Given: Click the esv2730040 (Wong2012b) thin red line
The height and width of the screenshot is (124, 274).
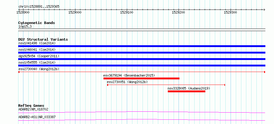Looking at the screenshot, I should [x=142, y=72].
